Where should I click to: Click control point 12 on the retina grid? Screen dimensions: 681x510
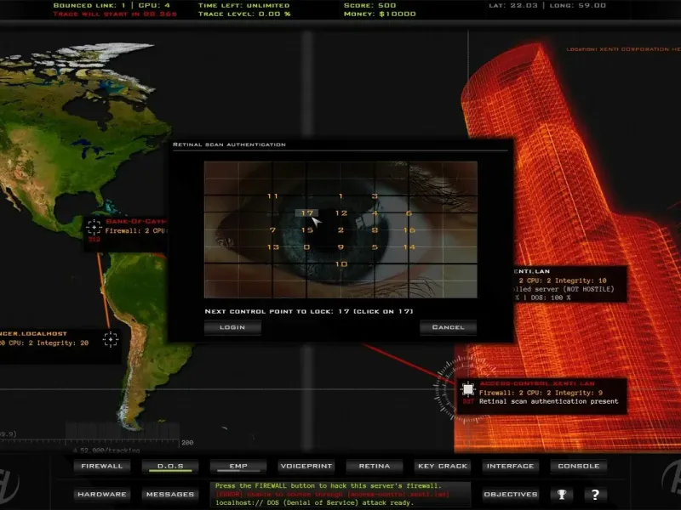[x=341, y=213]
